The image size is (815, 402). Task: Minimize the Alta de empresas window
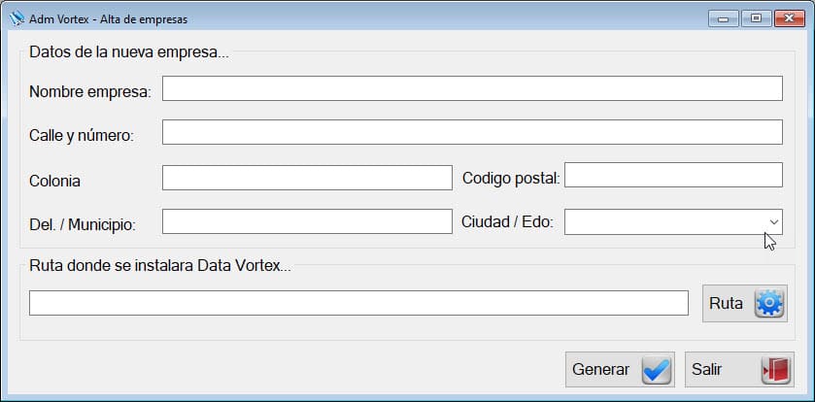point(723,18)
